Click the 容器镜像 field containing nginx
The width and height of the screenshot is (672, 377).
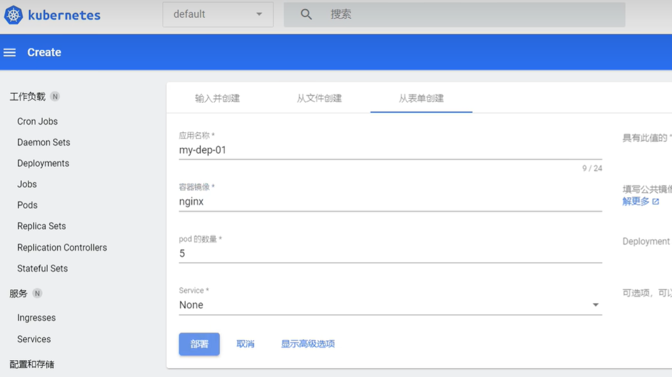point(390,202)
